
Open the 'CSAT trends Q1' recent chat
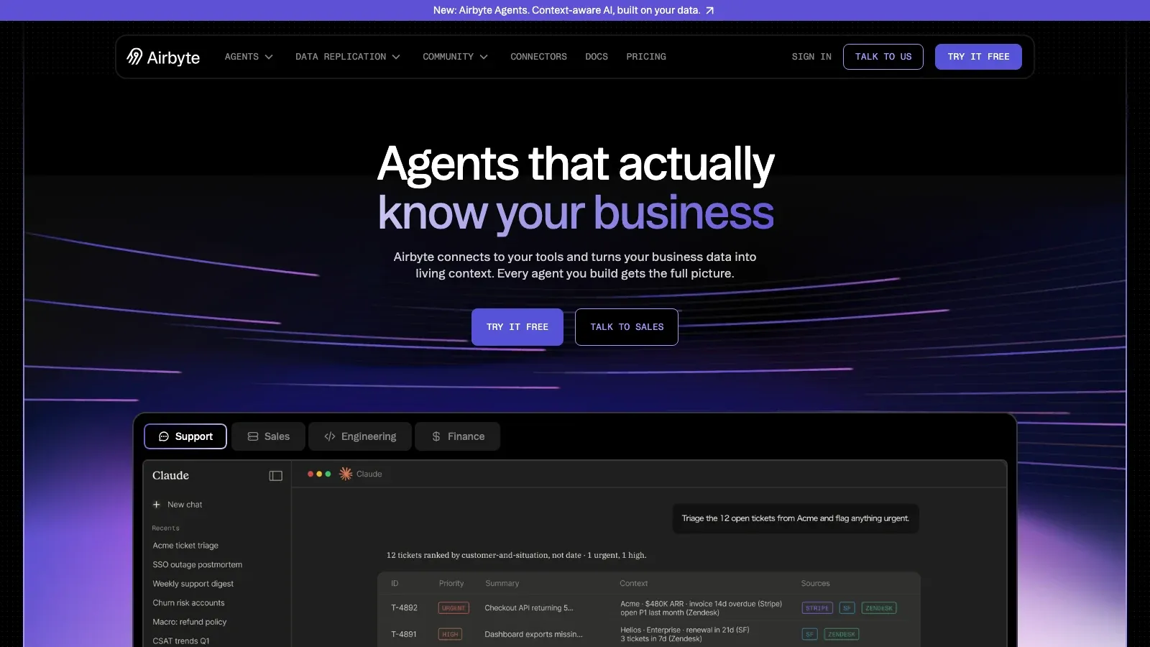pyautogui.click(x=181, y=641)
